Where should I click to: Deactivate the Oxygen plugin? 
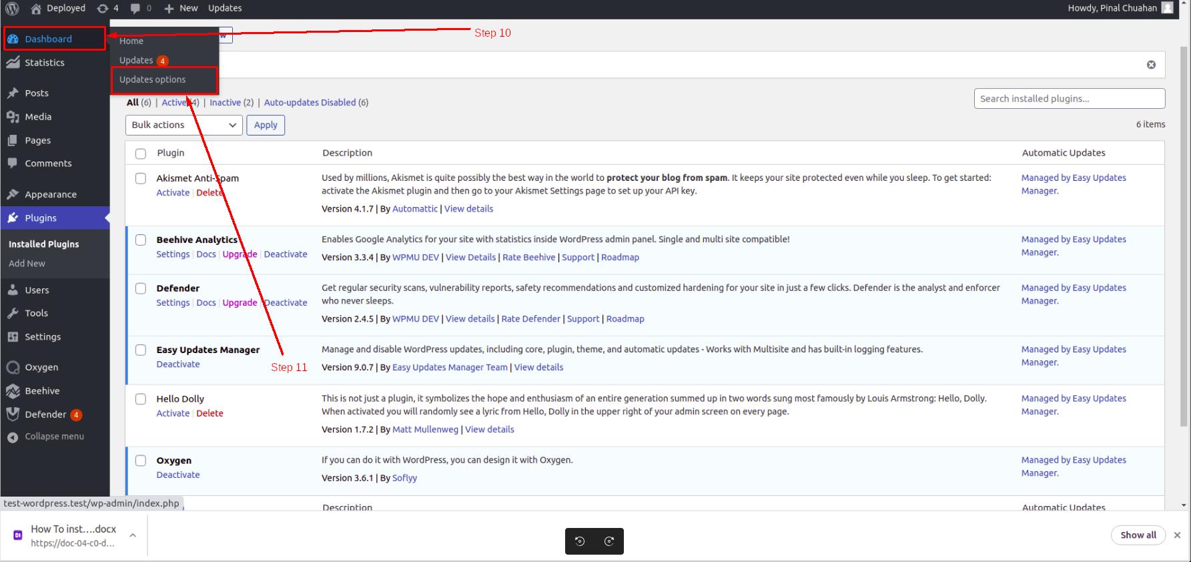tap(178, 475)
